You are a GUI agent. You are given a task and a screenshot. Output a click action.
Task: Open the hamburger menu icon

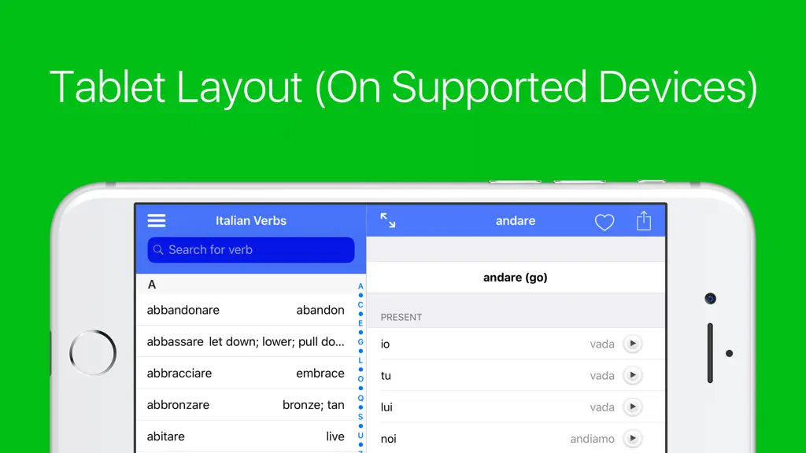click(x=157, y=221)
